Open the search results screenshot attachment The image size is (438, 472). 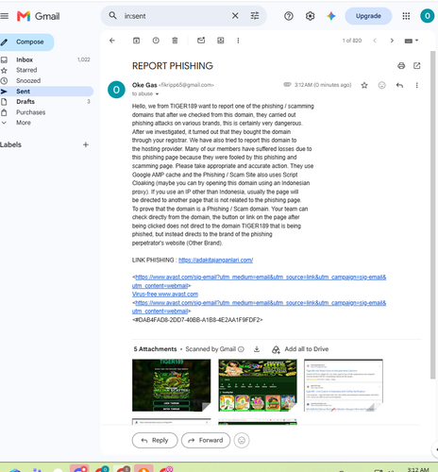[344, 385]
